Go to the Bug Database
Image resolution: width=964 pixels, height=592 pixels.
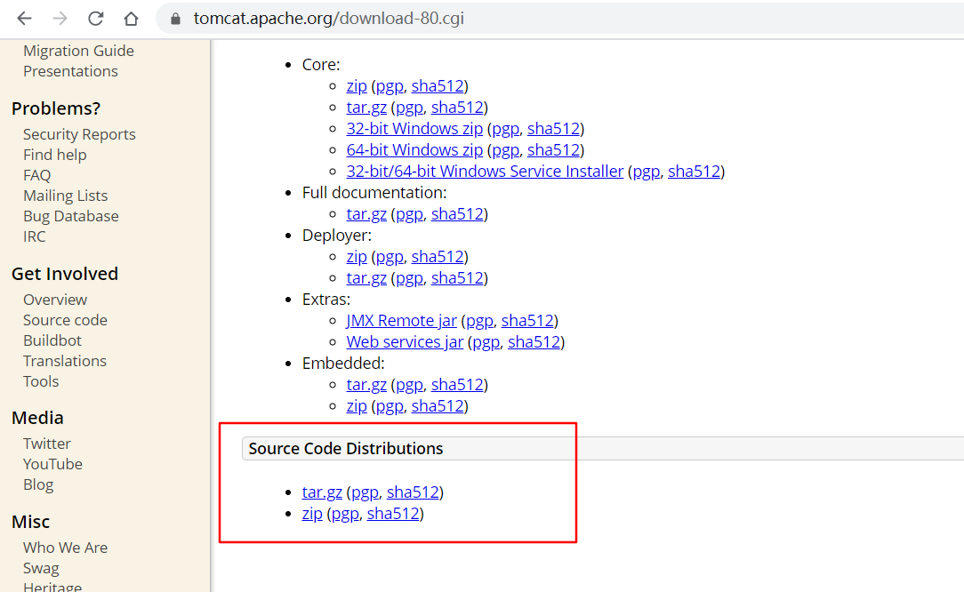[71, 216]
